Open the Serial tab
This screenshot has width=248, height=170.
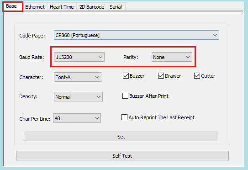116,7
